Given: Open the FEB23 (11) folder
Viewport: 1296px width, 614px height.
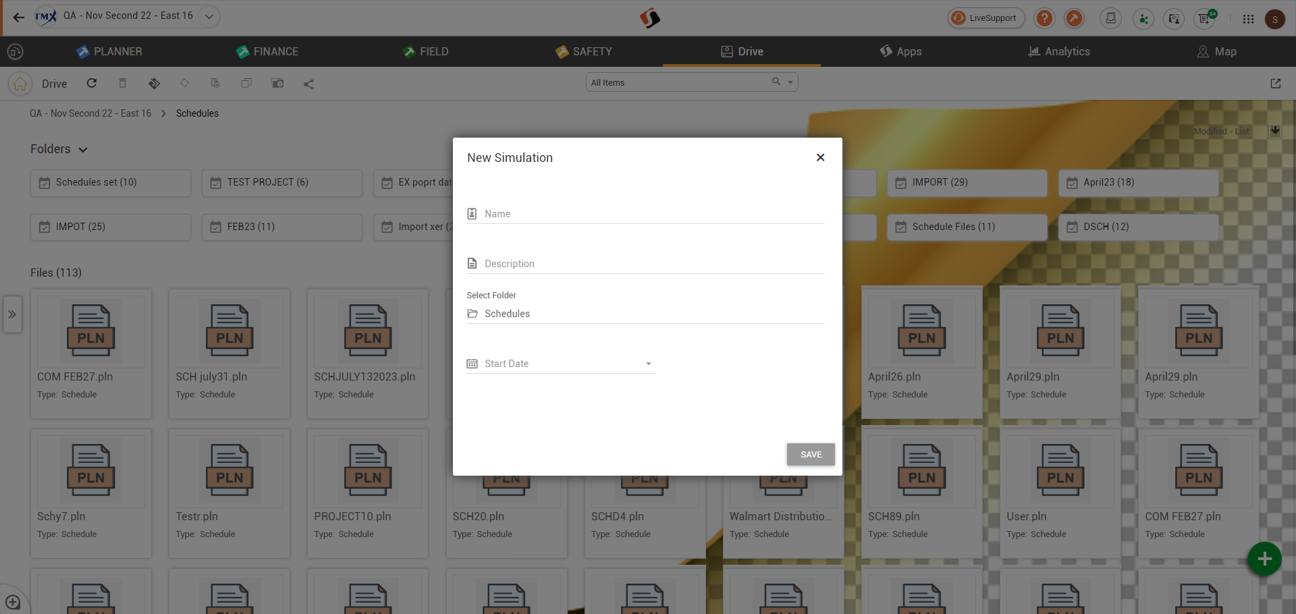Looking at the screenshot, I should [282, 227].
